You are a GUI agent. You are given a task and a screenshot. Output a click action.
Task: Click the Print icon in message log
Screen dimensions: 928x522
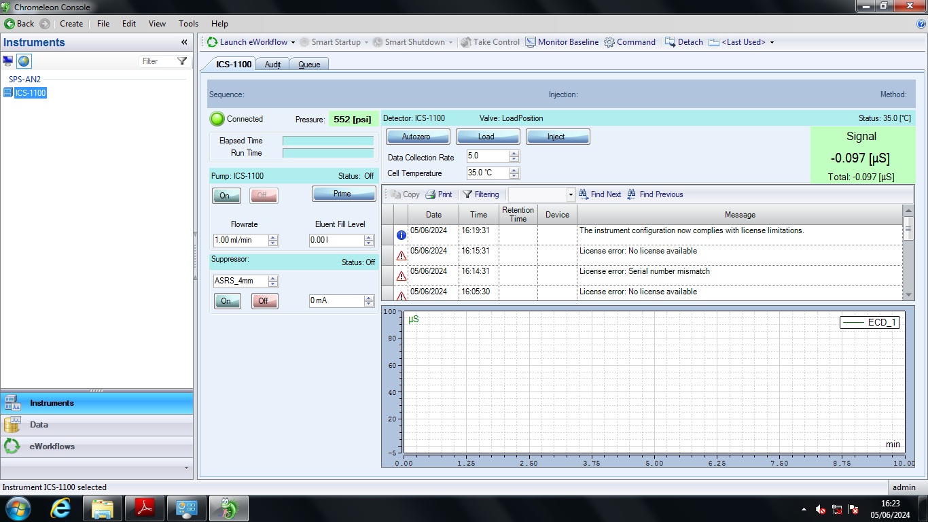click(431, 194)
